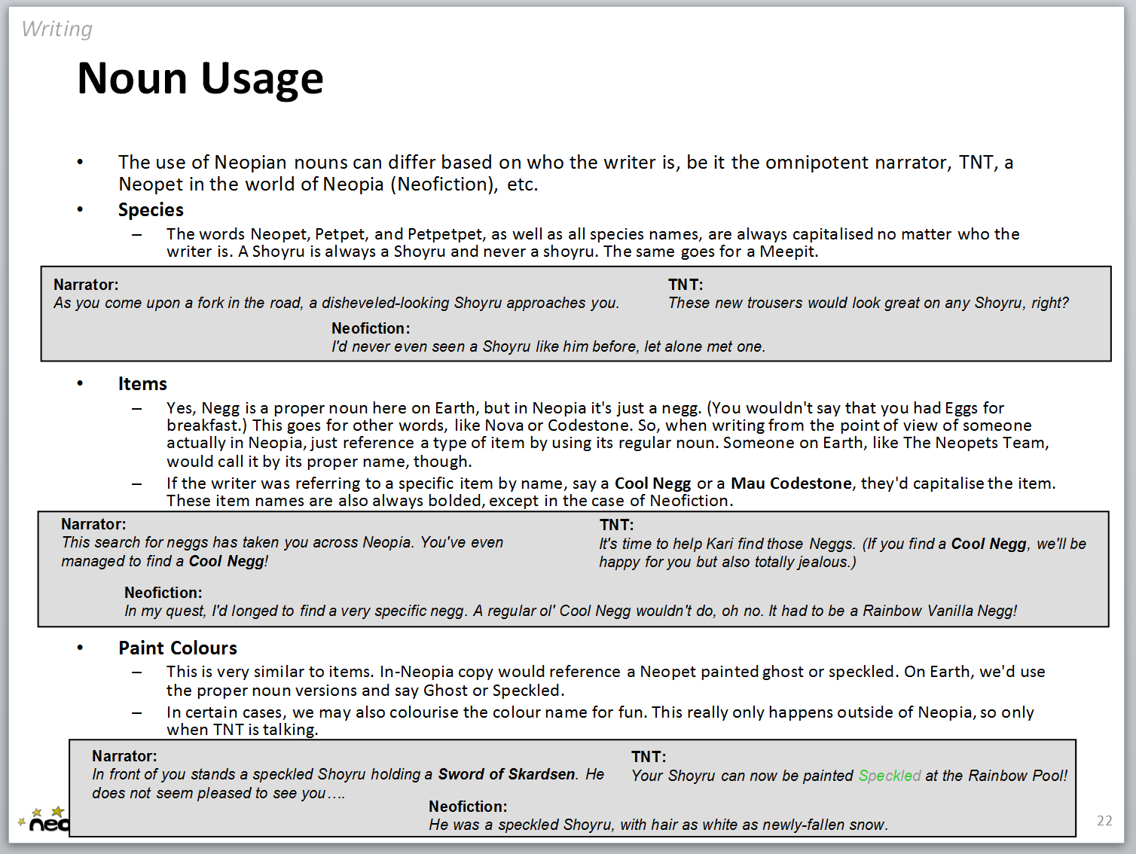This screenshot has width=1136, height=854.
Task: Click the "Neofiction:" label in the Paint Colours box
Action: 468,807
